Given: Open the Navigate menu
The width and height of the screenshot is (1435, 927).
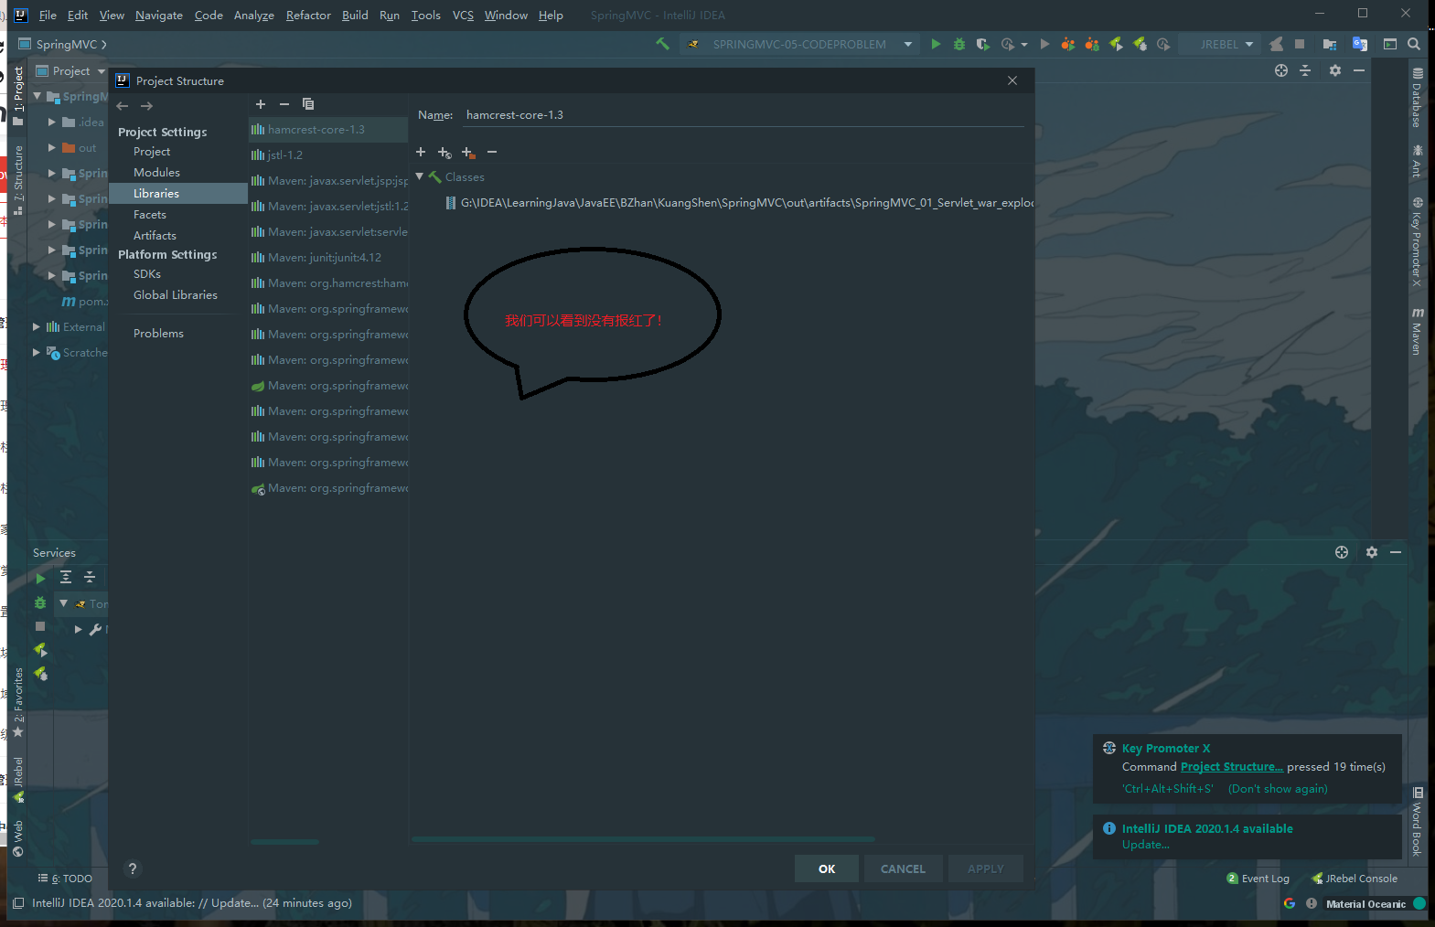Looking at the screenshot, I should pyautogui.click(x=159, y=16).
